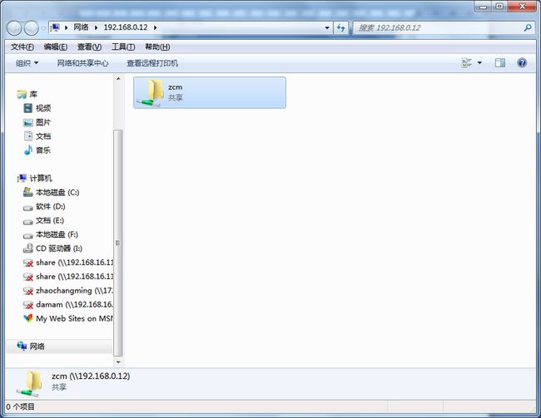
Task: Expand the arrow after 网络 in address bar
Action: (x=96, y=27)
